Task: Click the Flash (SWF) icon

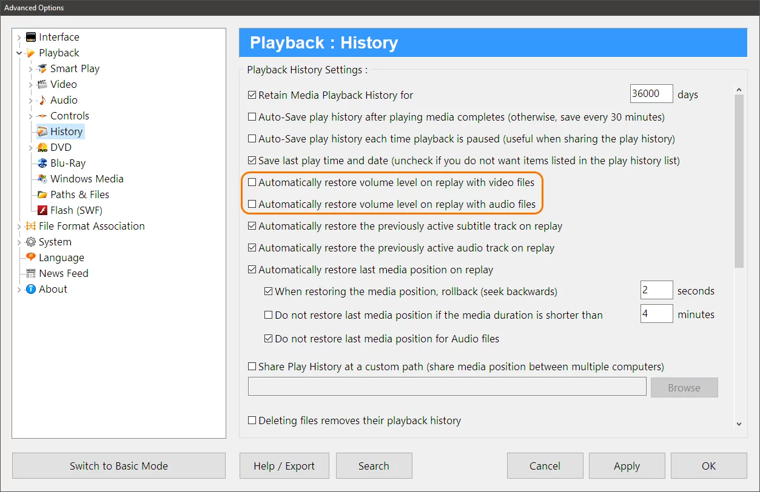Action: point(42,210)
